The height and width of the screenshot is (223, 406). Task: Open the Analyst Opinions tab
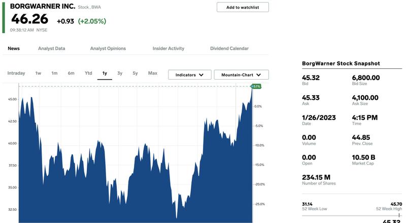pyautogui.click(x=108, y=48)
